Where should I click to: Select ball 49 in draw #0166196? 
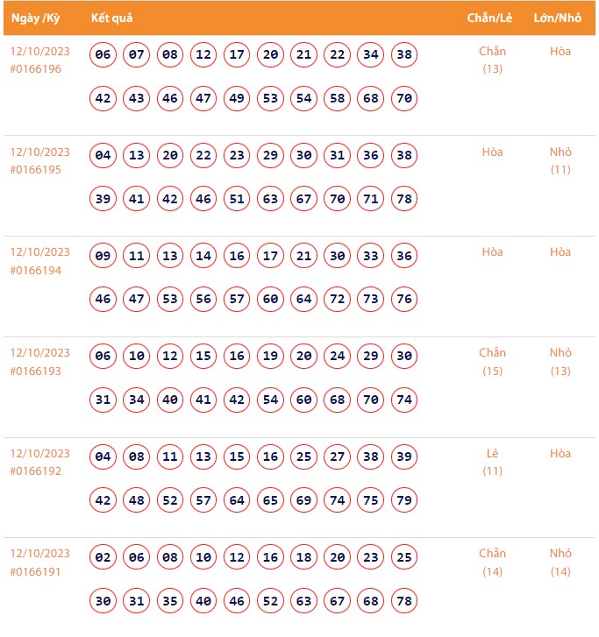pos(237,98)
